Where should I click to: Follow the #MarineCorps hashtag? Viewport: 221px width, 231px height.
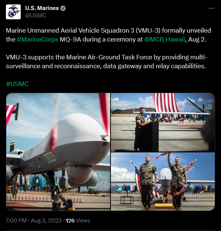click(38, 39)
